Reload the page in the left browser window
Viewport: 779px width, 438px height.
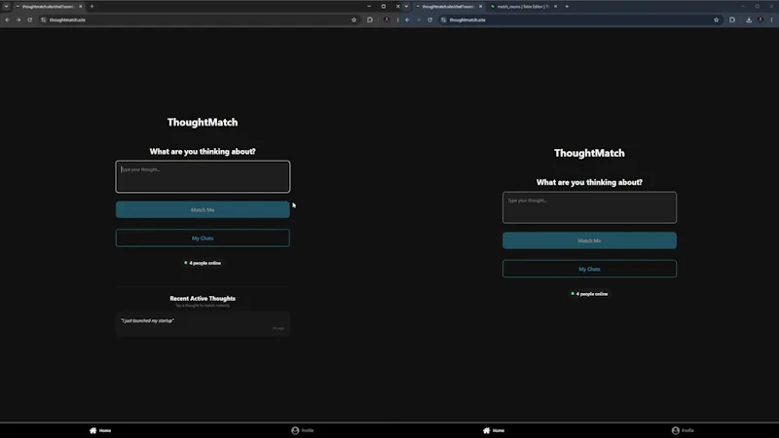point(30,19)
